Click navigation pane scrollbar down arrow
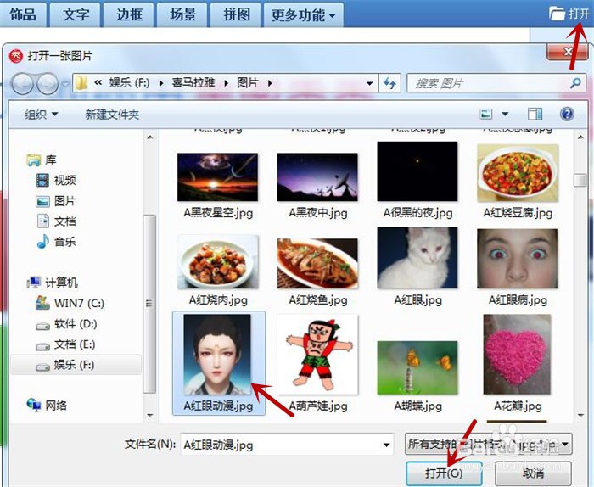The image size is (594, 487). 150,416
